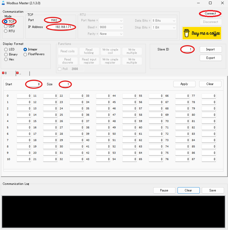This screenshot has width=228, height=230.
Task: Save the communication log
Action: coord(213,190)
